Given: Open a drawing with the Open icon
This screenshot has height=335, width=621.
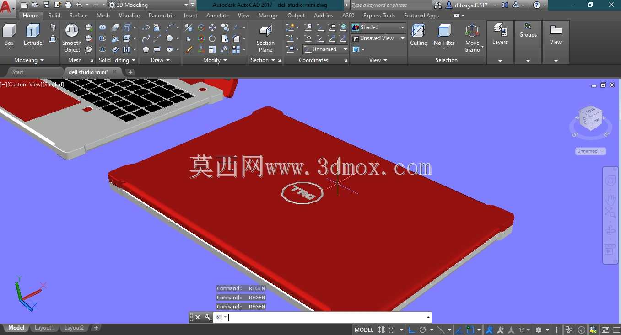Looking at the screenshot, I should pyautogui.click(x=35, y=5).
